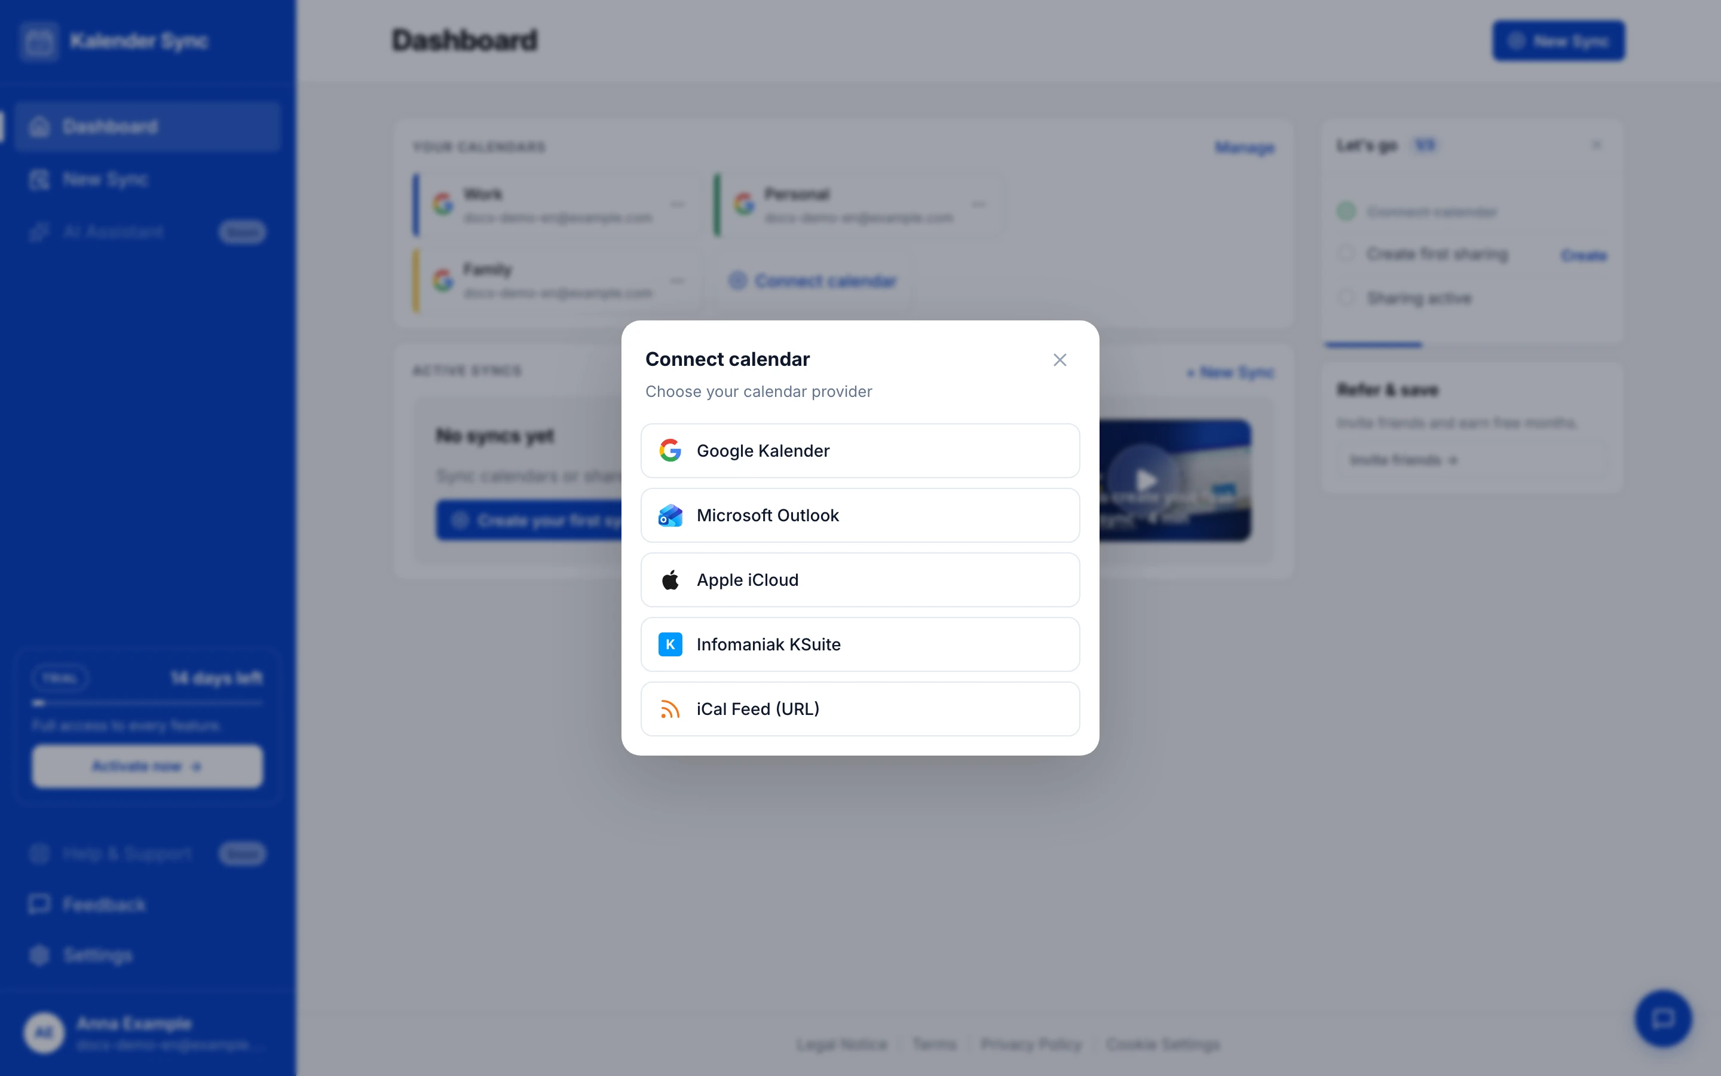Click the Apple logo icon
Image resolution: width=1721 pixels, height=1076 pixels.
coord(670,580)
